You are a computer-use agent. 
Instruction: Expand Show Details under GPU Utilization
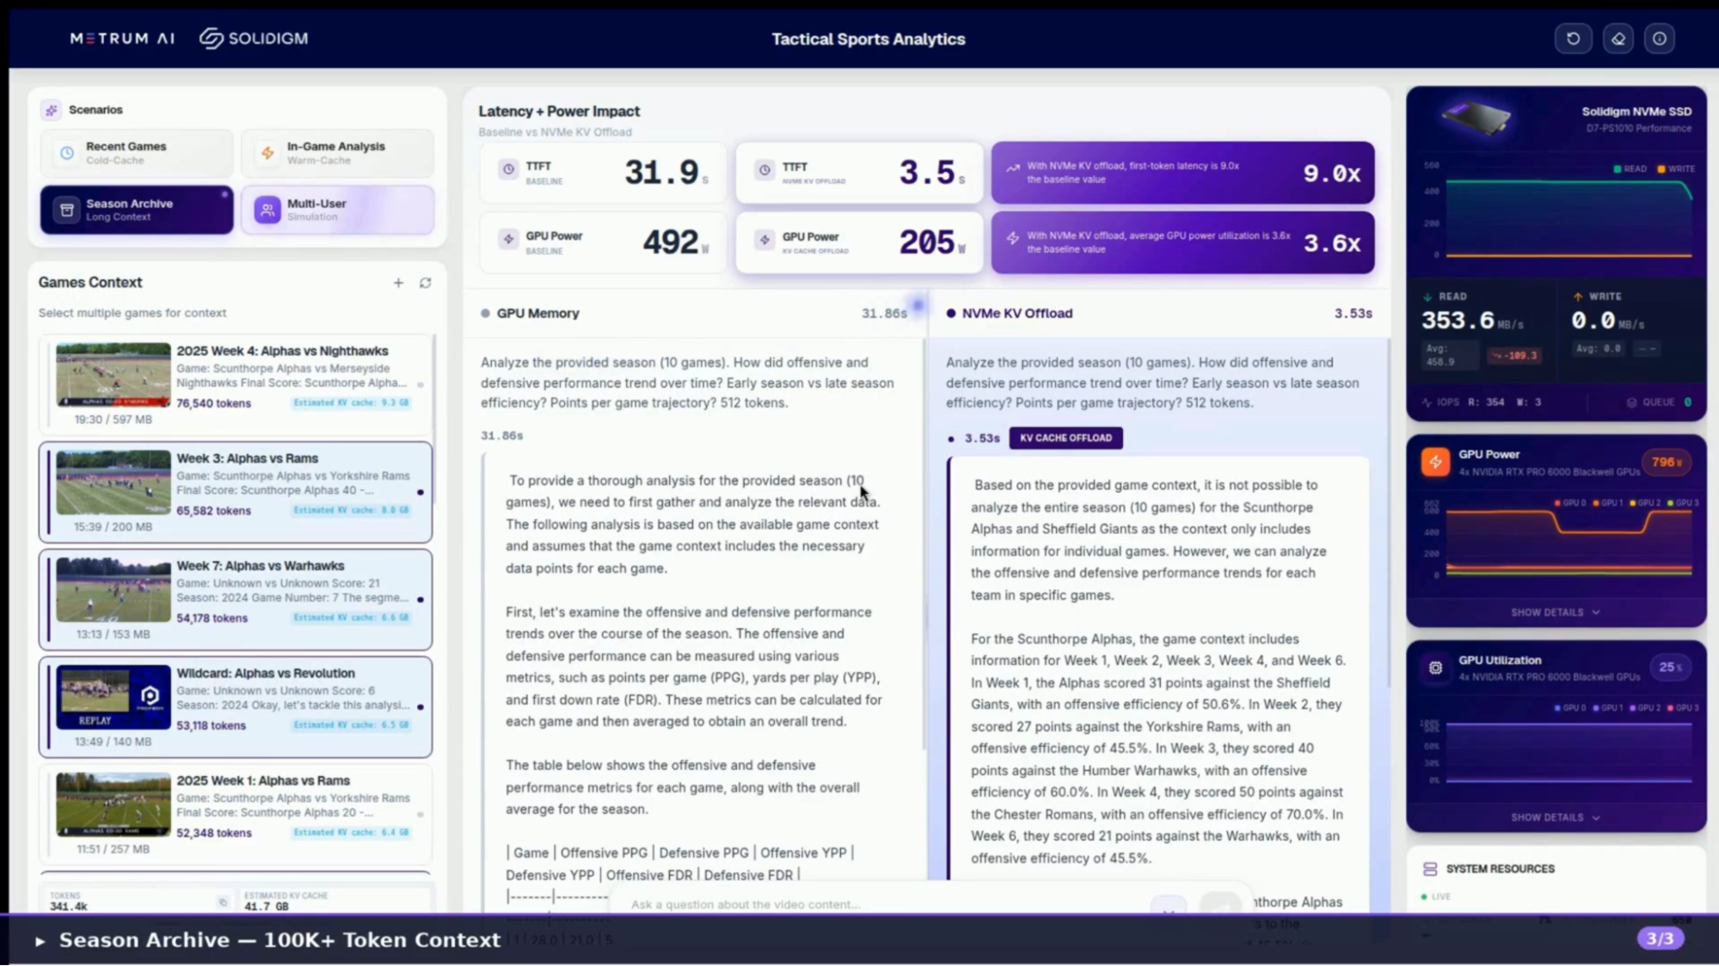(1555, 817)
